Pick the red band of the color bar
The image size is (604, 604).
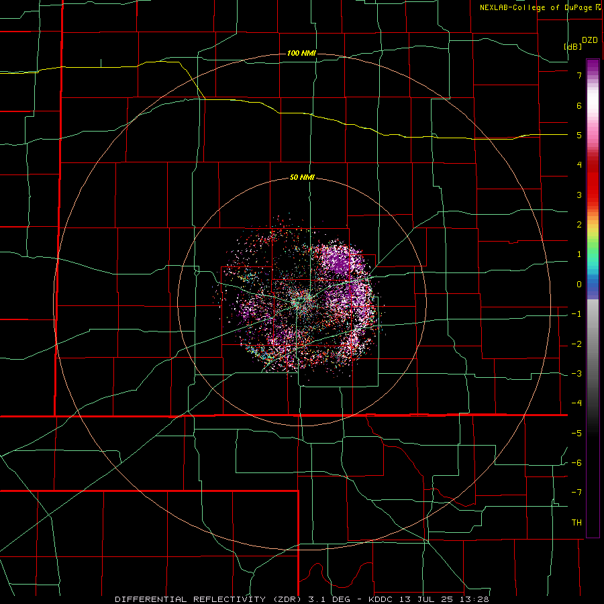tap(593, 181)
